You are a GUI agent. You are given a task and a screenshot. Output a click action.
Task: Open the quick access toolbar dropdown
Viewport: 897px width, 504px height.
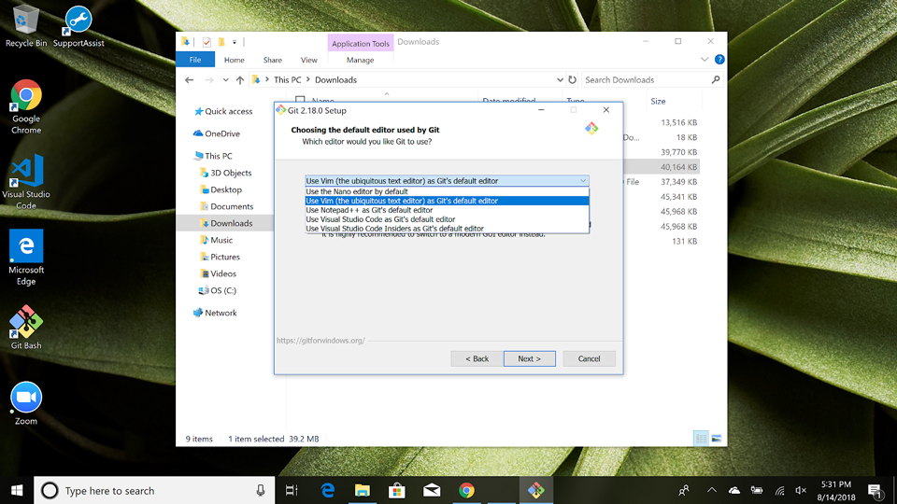234,42
